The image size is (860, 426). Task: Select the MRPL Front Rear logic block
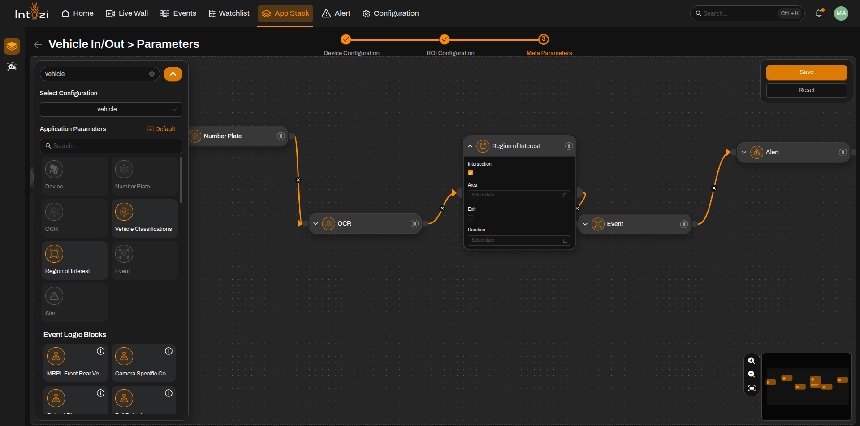click(x=76, y=362)
